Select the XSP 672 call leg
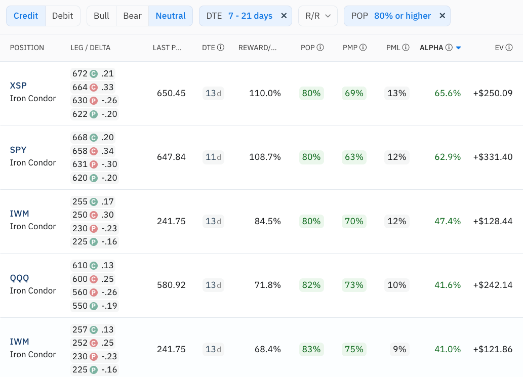The height and width of the screenshot is (377, 523). 93,74
